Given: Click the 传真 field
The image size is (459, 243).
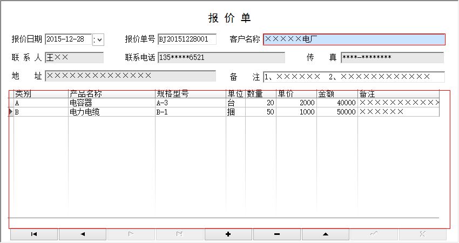Looking at the screenshot, I should 392,58.
